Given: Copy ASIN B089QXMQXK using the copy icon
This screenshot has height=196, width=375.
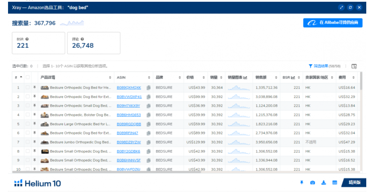Looking at the screenshot, I should click(149, 88).
